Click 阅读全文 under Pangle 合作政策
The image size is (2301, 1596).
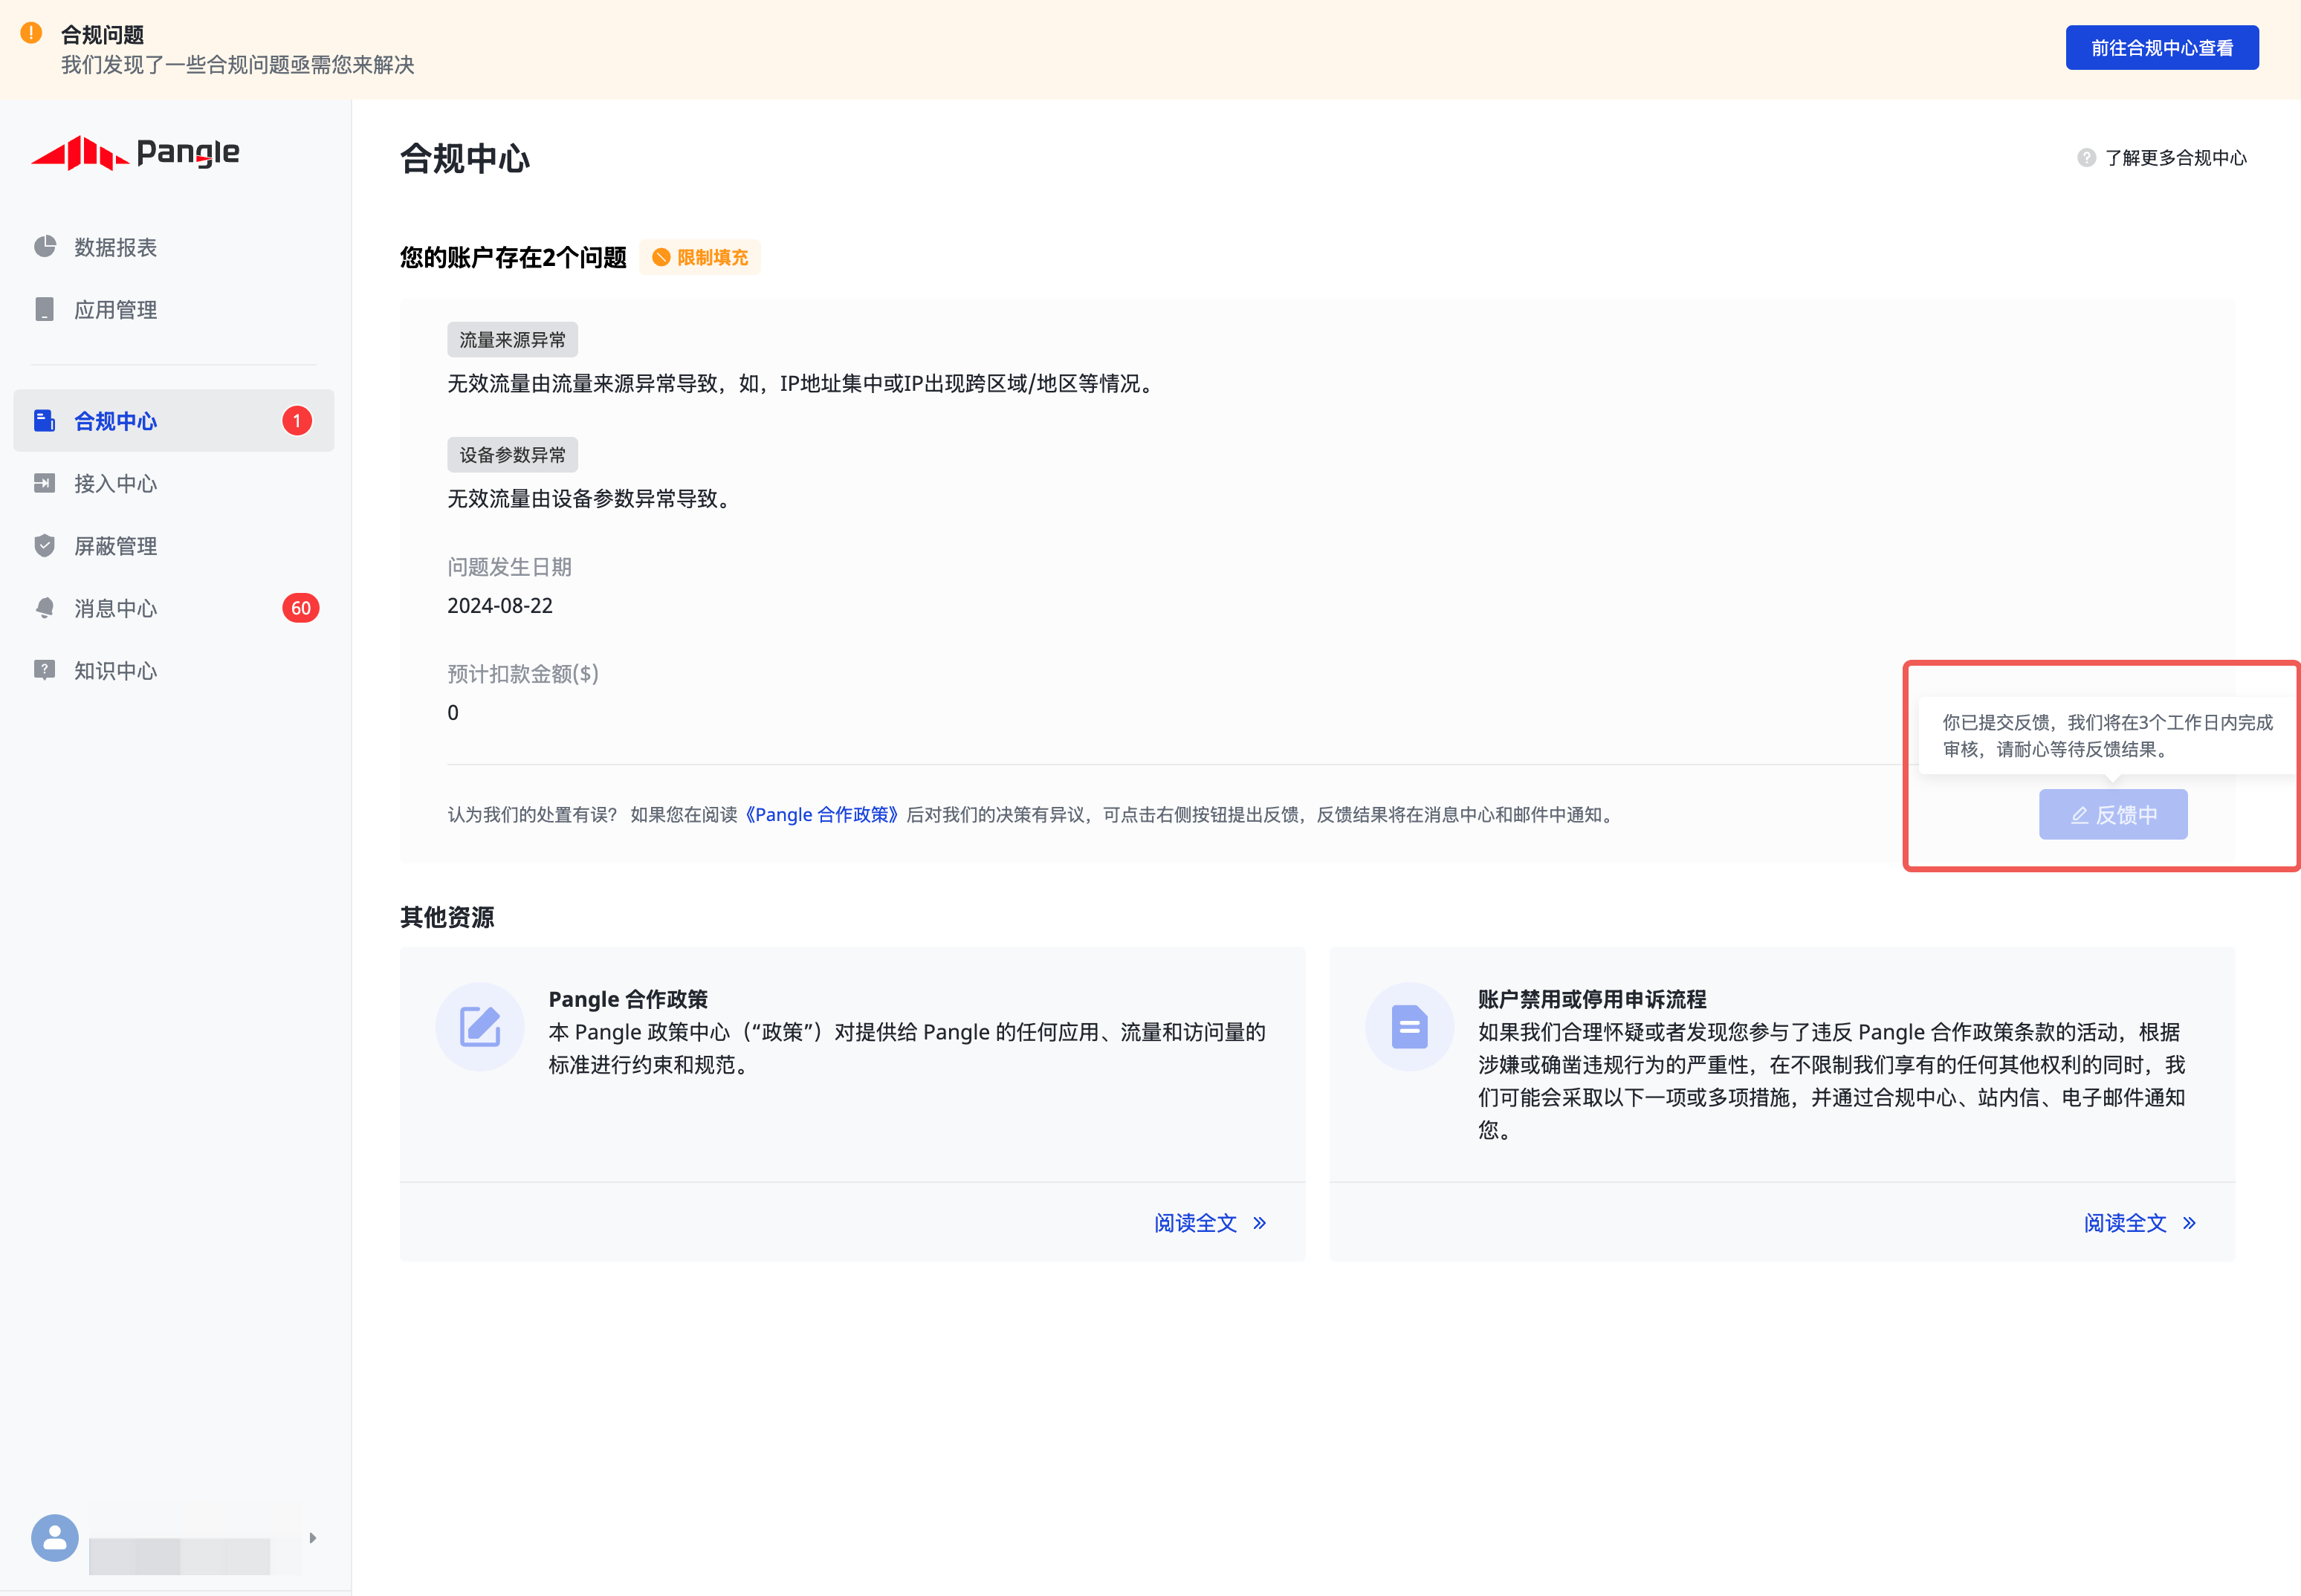click(x=1195, y=1223)
